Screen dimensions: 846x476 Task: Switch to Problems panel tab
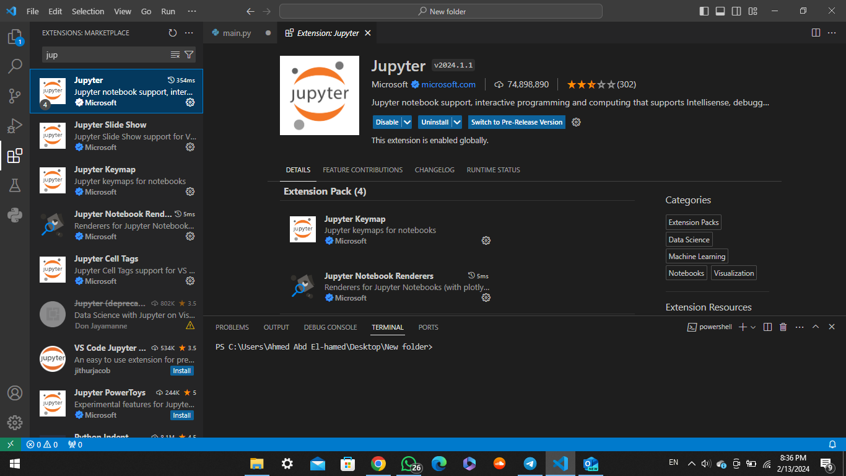click(x=232, y=327)
